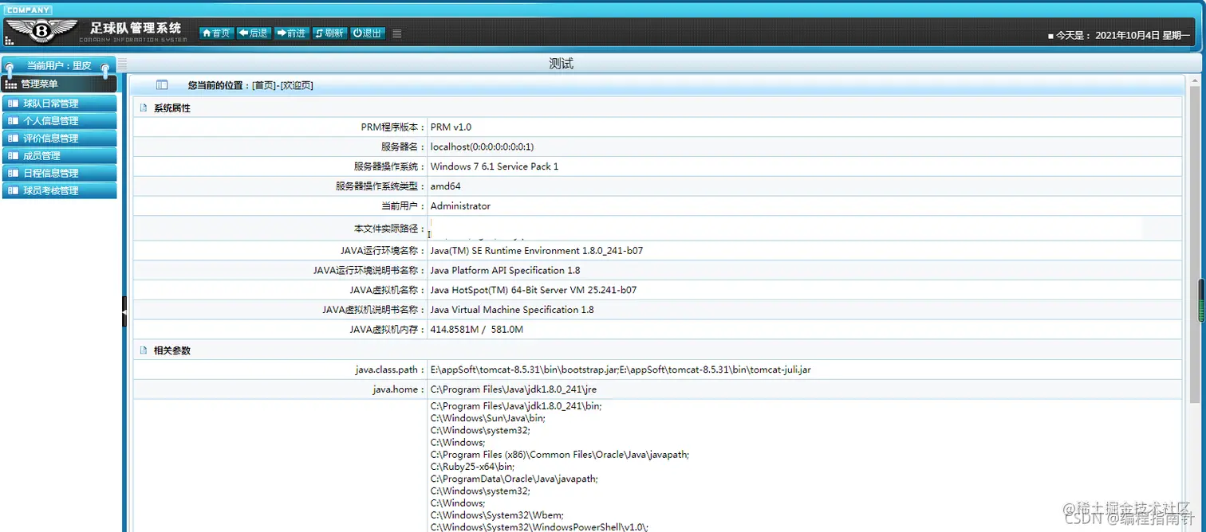Click the striped grip icon beside 退出
1206x532 pixels.
(x=397, y=33)
